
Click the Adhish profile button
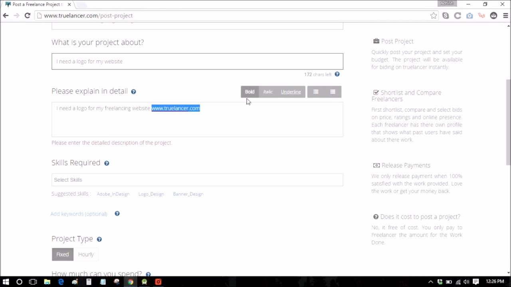point(447,3)
